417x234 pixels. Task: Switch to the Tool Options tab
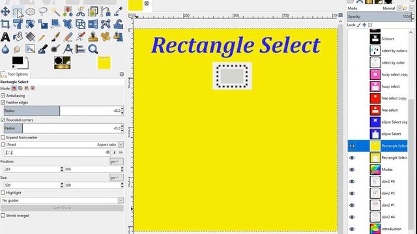point(14,74)
